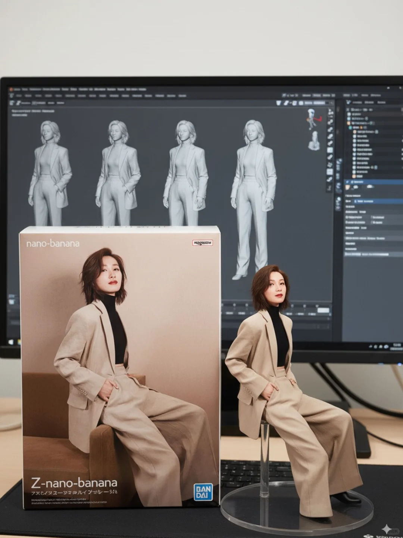
Task: Select the third gray figure from the left
Action: (x=186, y=173)
